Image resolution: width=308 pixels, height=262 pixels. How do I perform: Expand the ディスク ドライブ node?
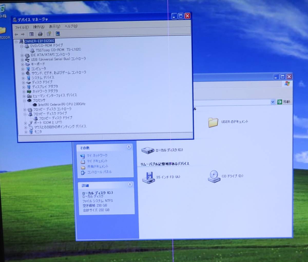click(24, 83)
